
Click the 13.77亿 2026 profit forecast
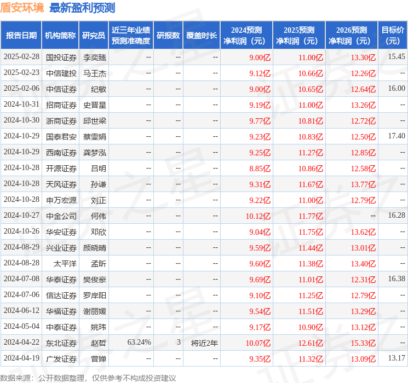pyautogui.click(x=363, y=184)
